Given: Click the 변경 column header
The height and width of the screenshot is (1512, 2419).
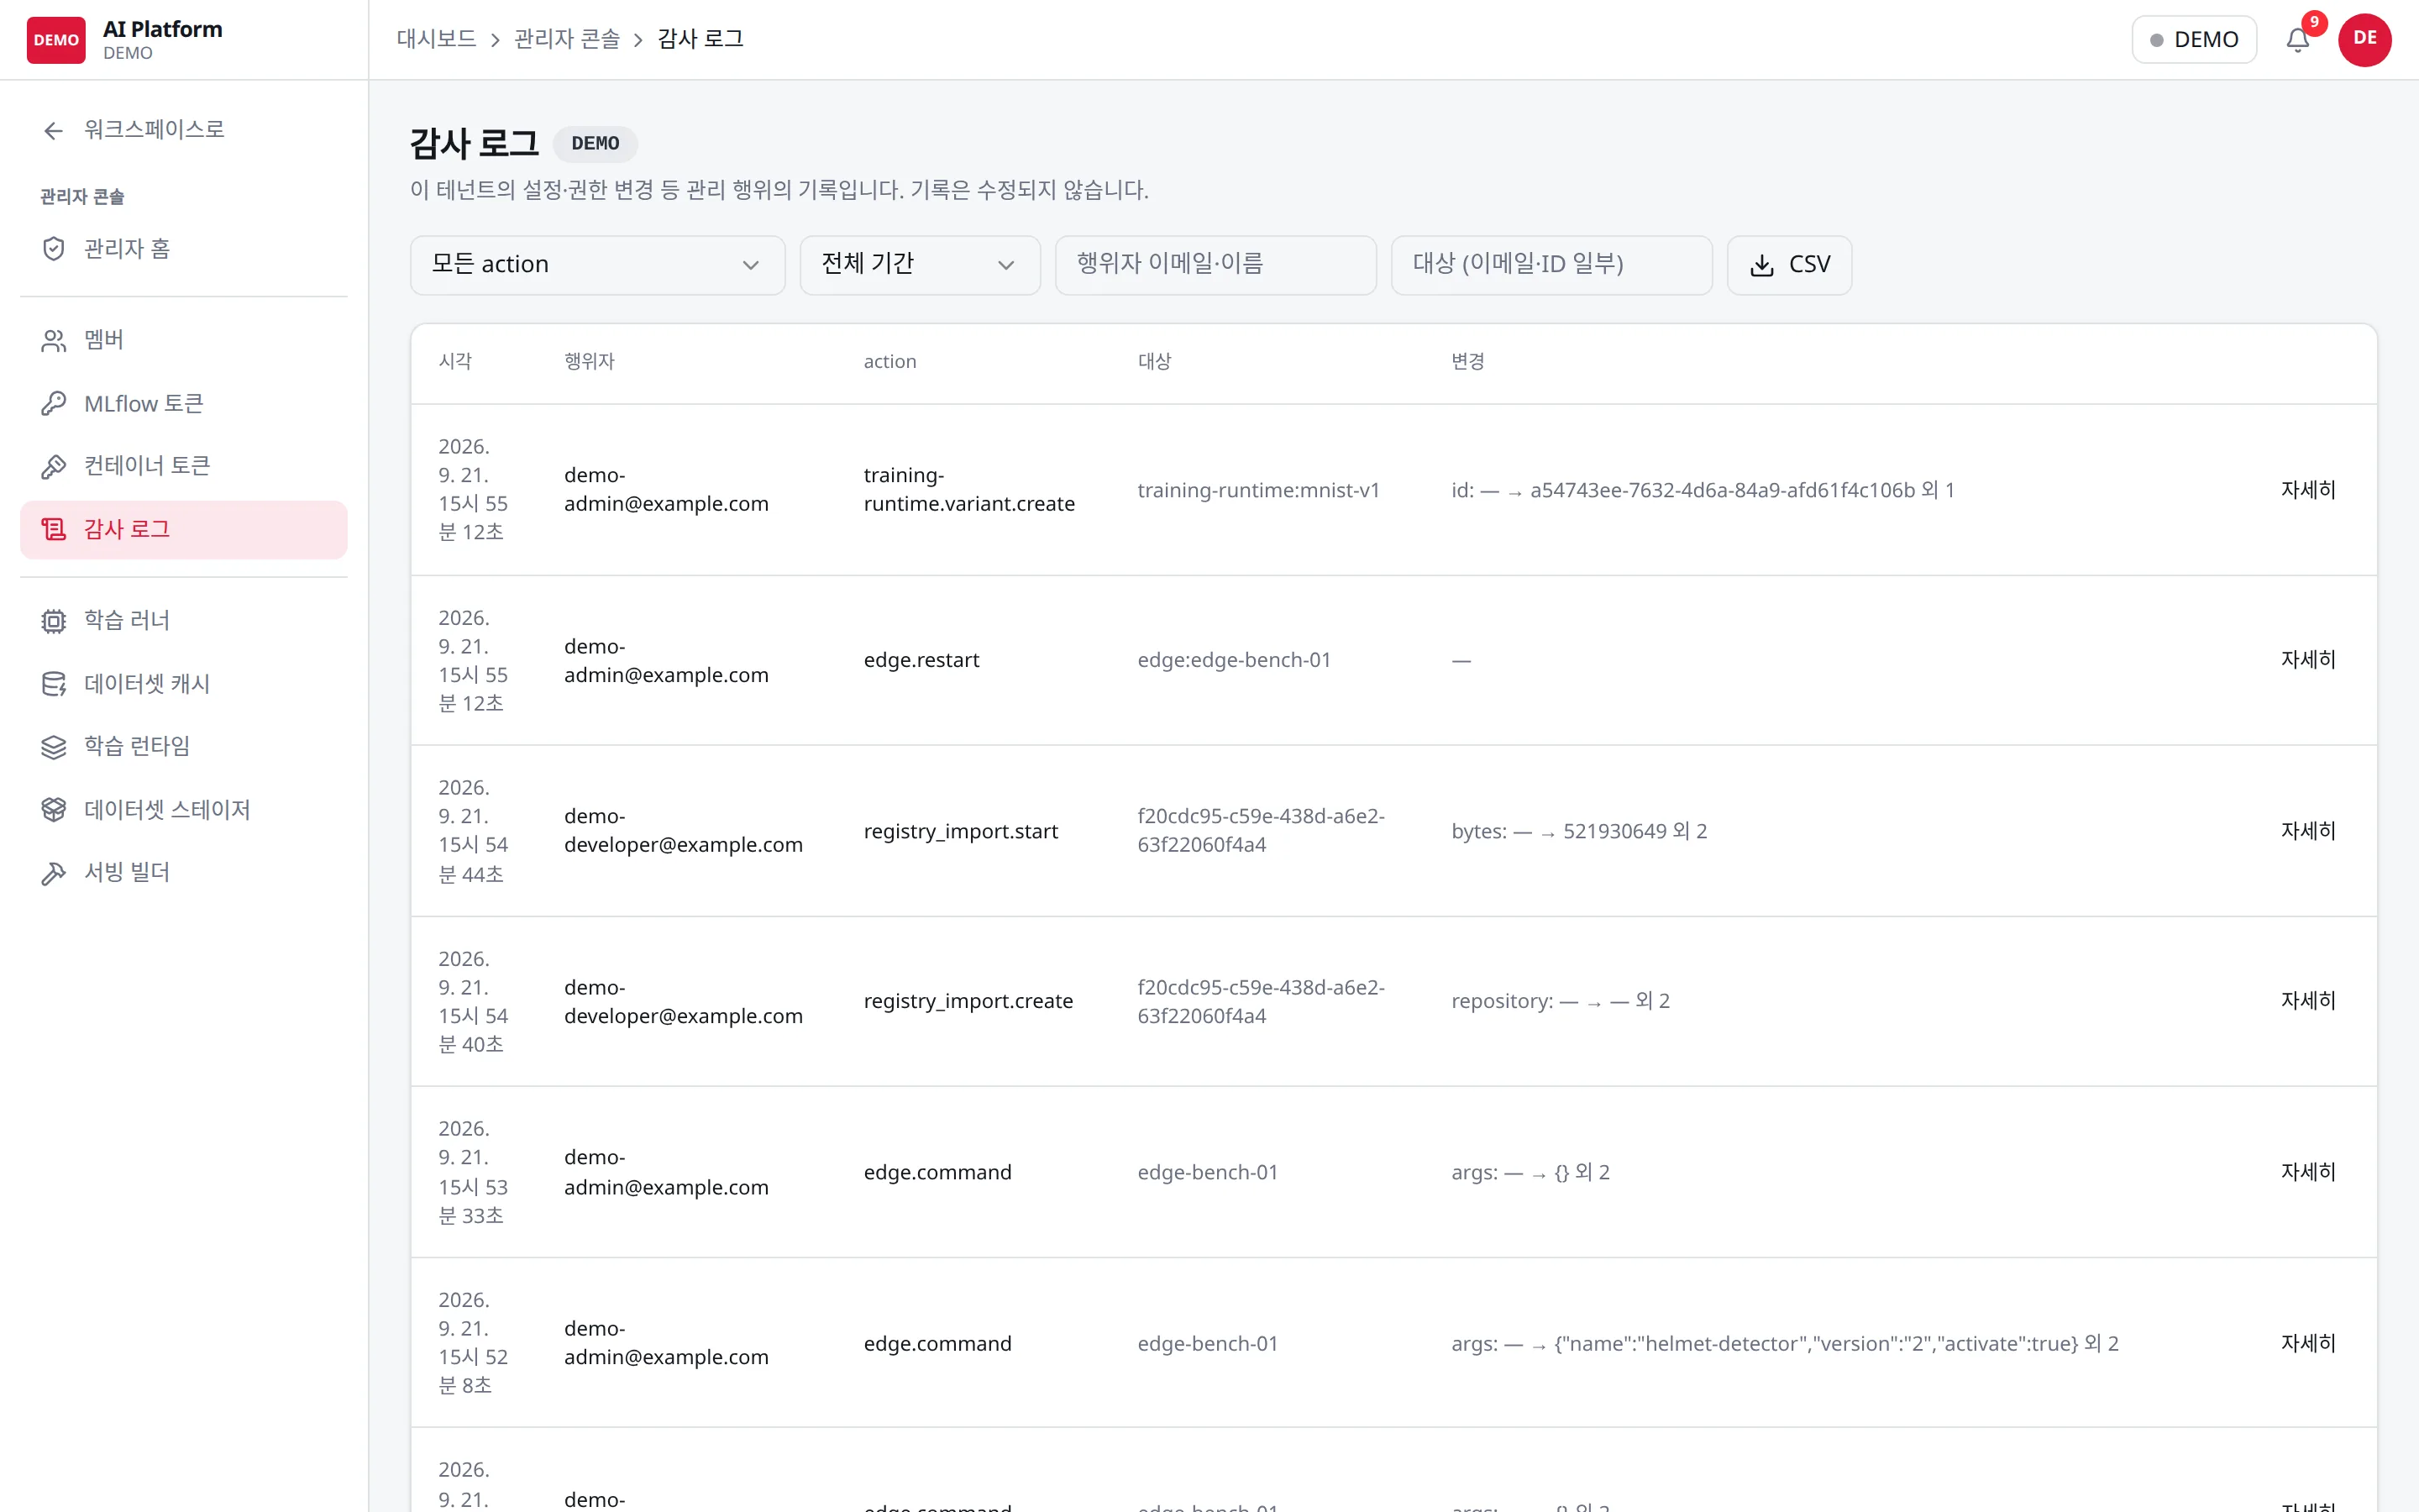Looking at the screenshot, I should [x=1467, y=362].
